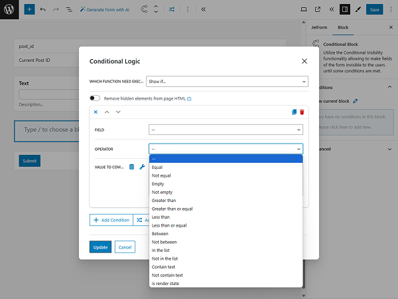Collapse the block toolbar double-chevron
Screen dimensions: 398x299
(x=204, y=9)
